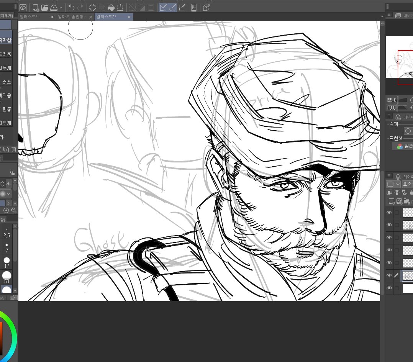This screenshot has height=362, width=413.
Task: Create a new canvas from toolbar
Action: pyautogui.click(x=36, y=7)
